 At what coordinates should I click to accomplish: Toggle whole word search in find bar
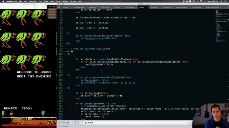68,123
